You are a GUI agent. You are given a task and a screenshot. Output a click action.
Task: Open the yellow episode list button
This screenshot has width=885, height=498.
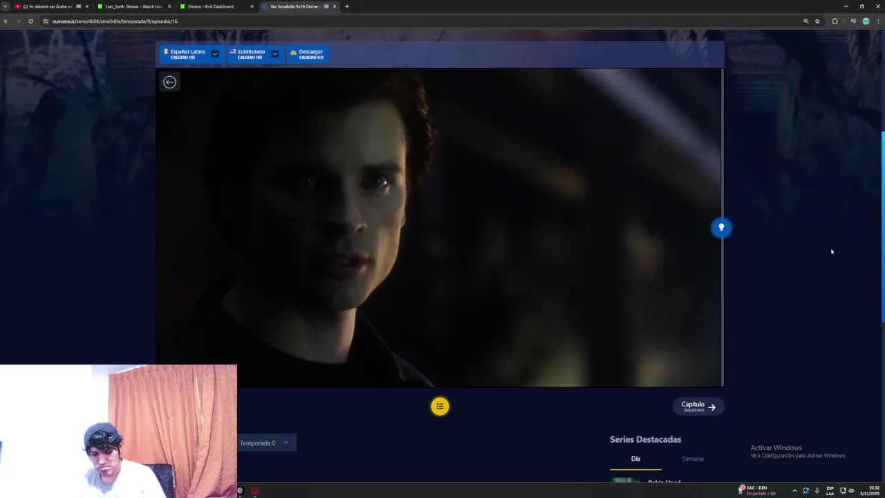tap(440, 407)
